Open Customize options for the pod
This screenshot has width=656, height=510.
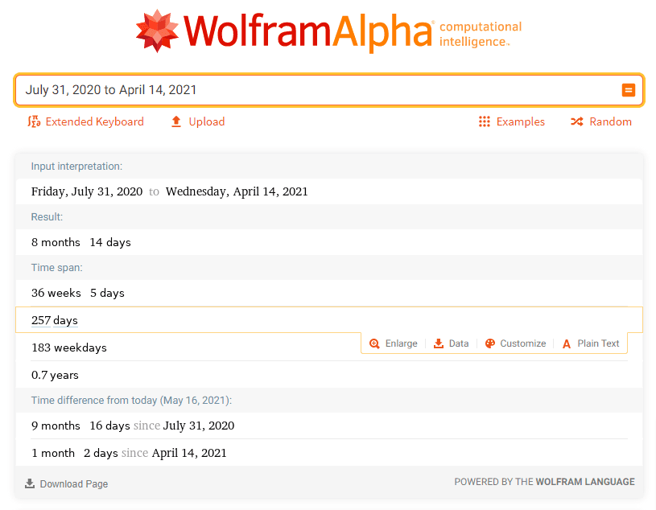coord(515,343)
